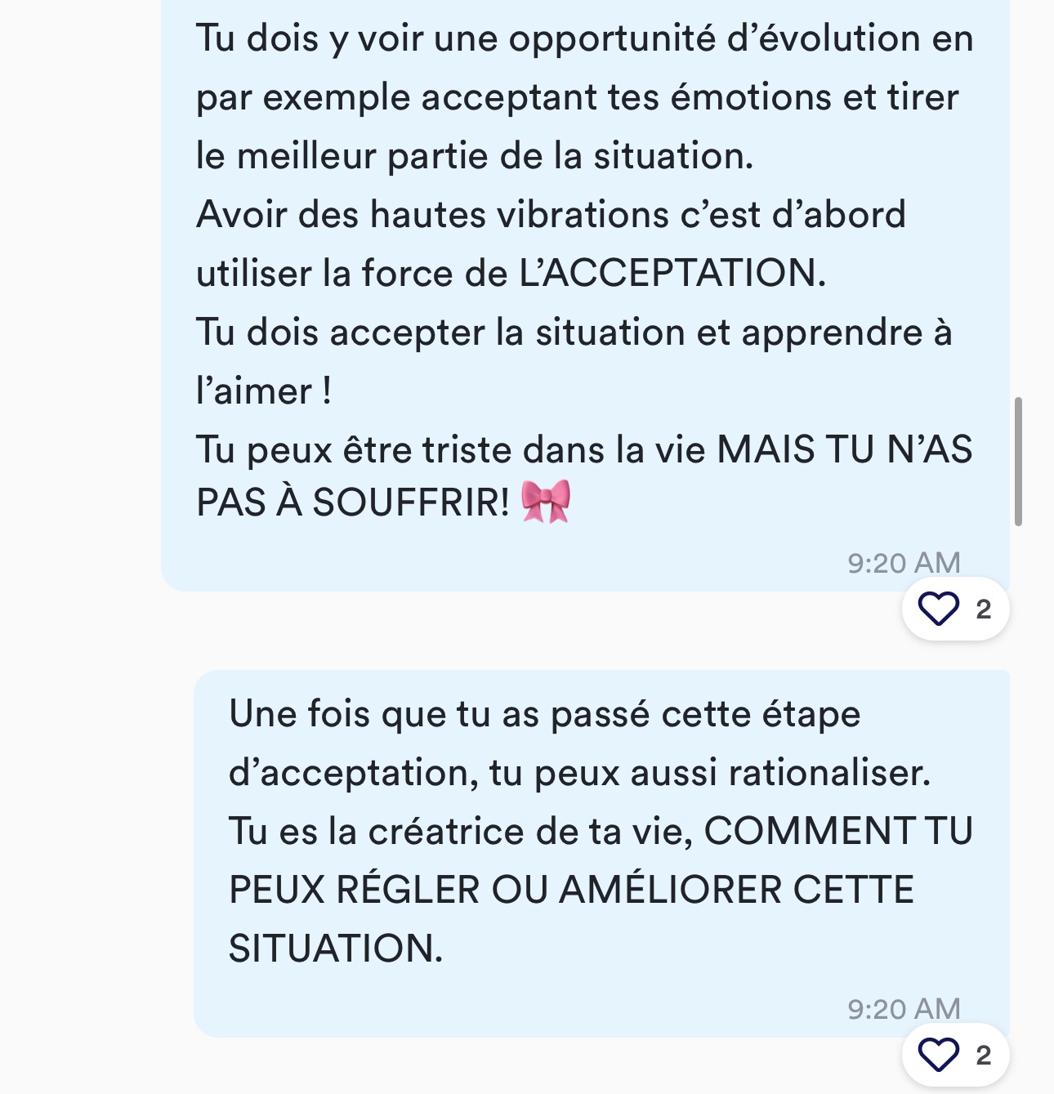Open like count 2 on first message
The height and width of the screenshot is (1094, 1054).
(x=983, y=609)
